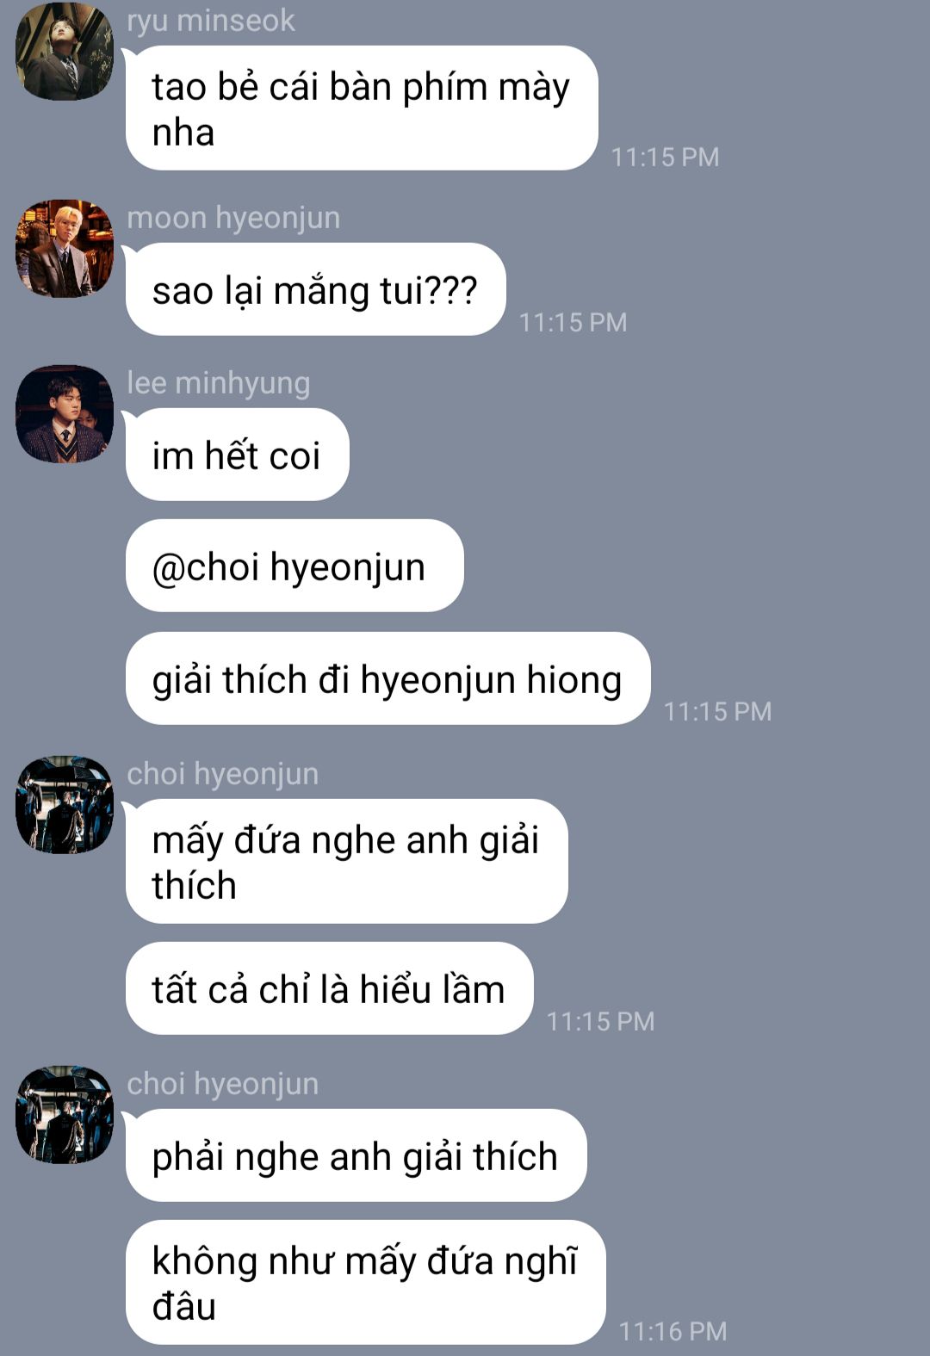Click 11:15 PM timestamp beside moon hyeonjun's message
930x1356 pixels.
[573, 322]
